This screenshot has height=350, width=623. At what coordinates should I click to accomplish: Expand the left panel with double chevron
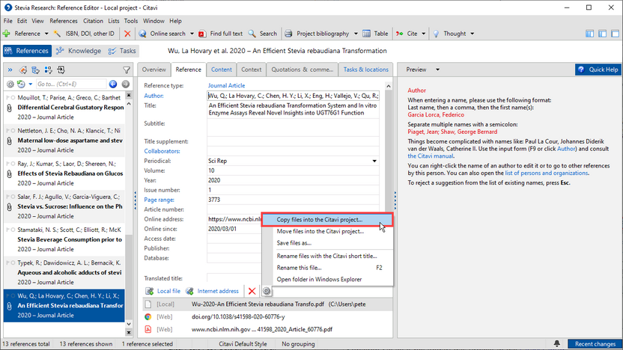click(x=10, y=70)
